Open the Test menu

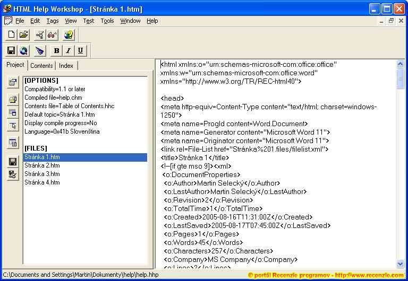(89, 21)
